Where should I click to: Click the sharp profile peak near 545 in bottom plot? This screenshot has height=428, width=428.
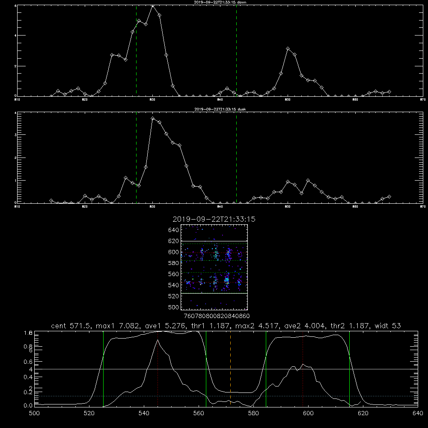[158, 340]
